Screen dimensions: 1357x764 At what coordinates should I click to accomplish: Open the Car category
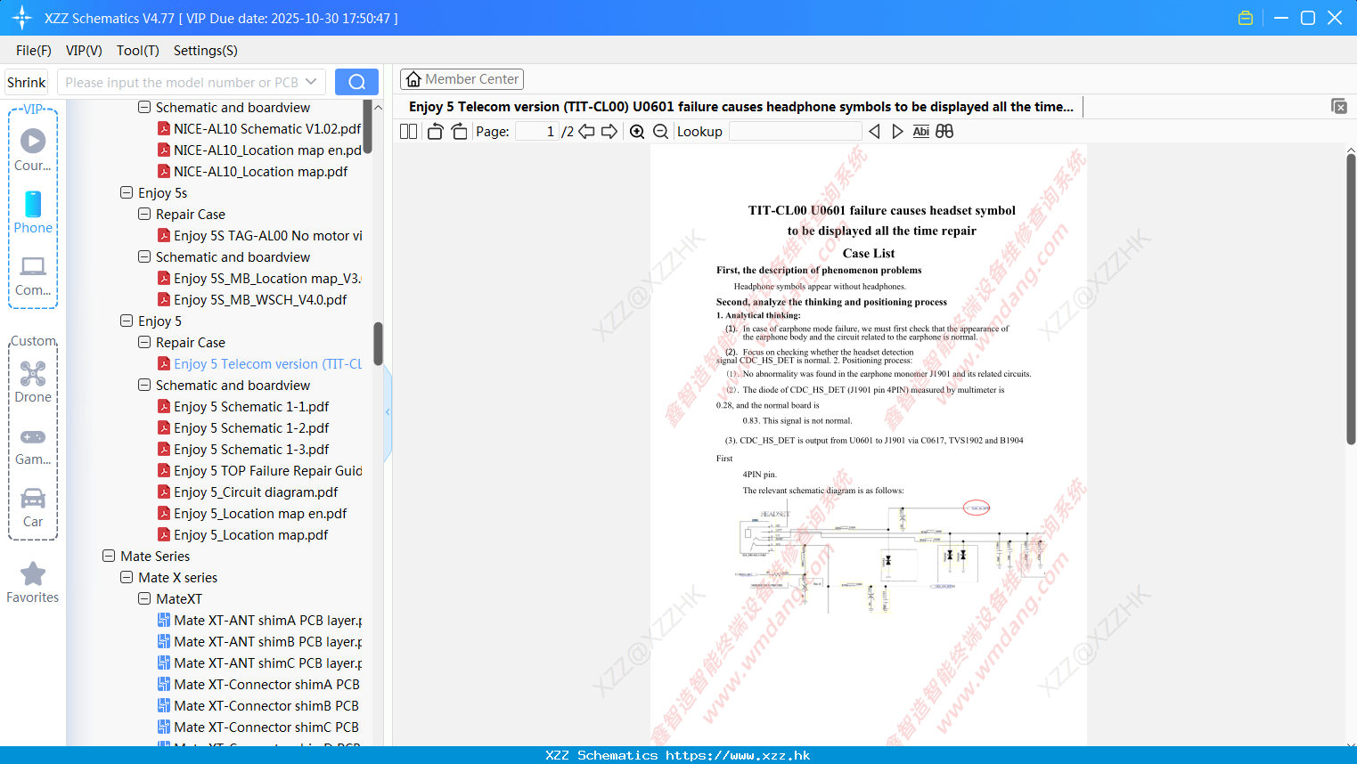[x=33, y=508]
